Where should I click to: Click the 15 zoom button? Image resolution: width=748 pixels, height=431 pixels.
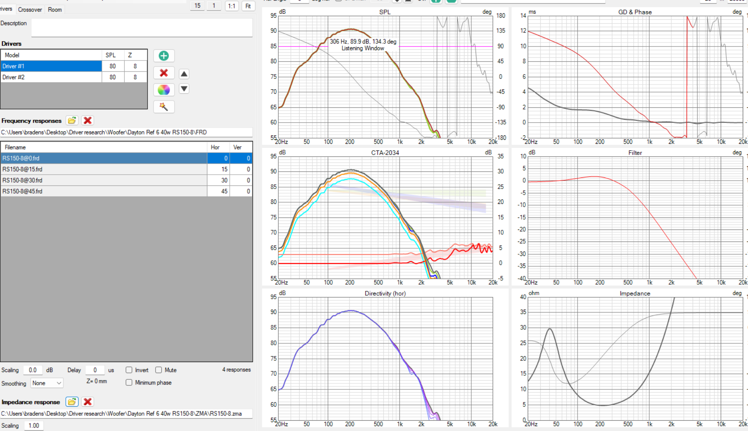click(x=197, y=6)
